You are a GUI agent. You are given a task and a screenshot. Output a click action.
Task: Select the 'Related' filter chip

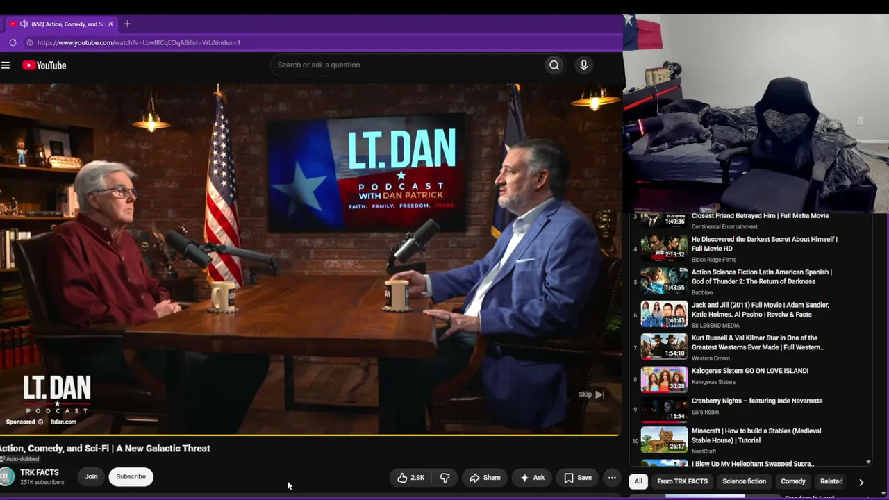pos(831,481)
